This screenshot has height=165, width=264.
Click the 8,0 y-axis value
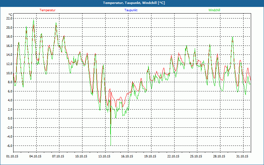tap(10, 82)
